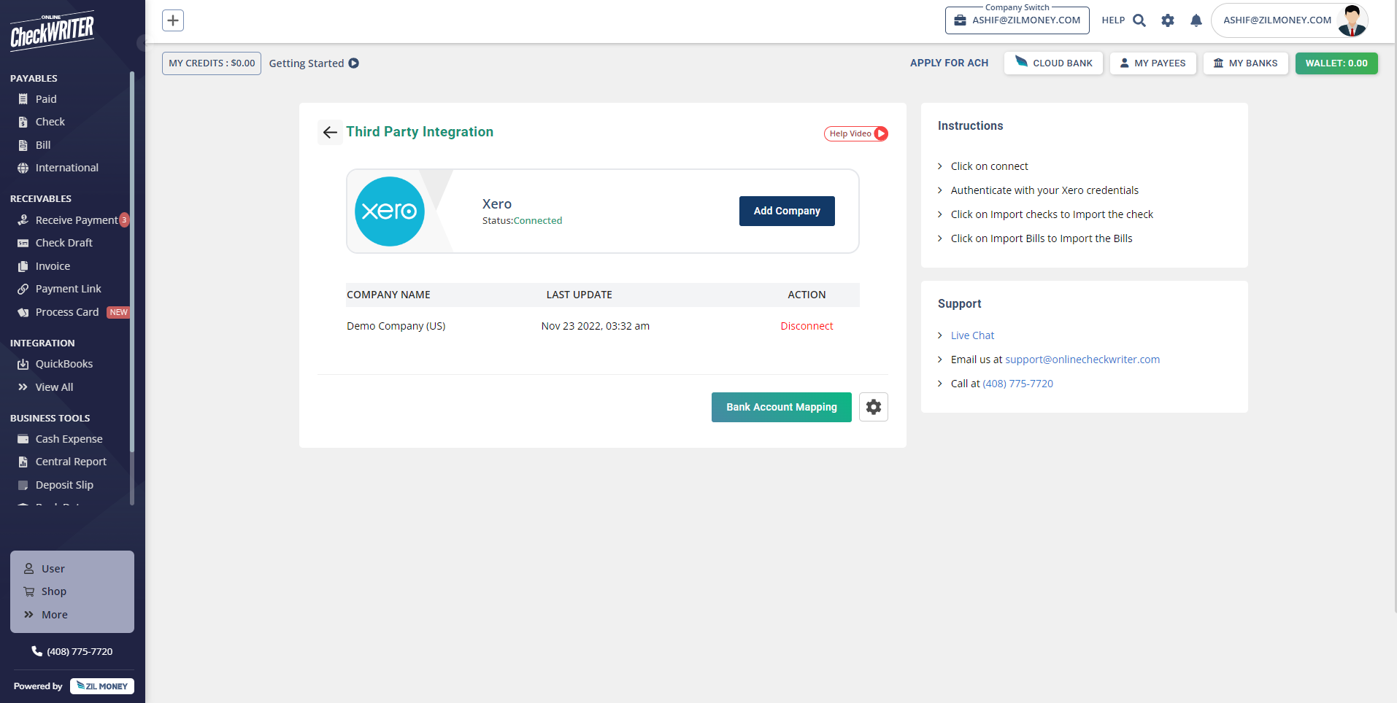This screenshot has width=1397, height=703.
Task: Click the Nov 23 2022 update cell
Action: click(x=595, y=326)
